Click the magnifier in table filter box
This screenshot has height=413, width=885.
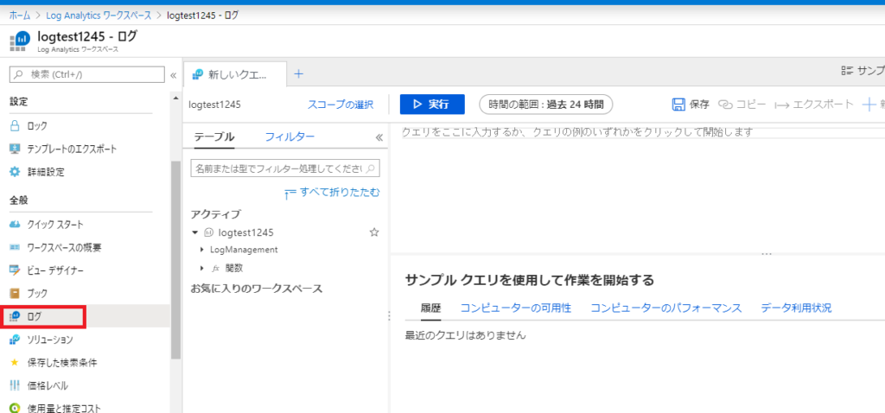click(x=372, y=168)
